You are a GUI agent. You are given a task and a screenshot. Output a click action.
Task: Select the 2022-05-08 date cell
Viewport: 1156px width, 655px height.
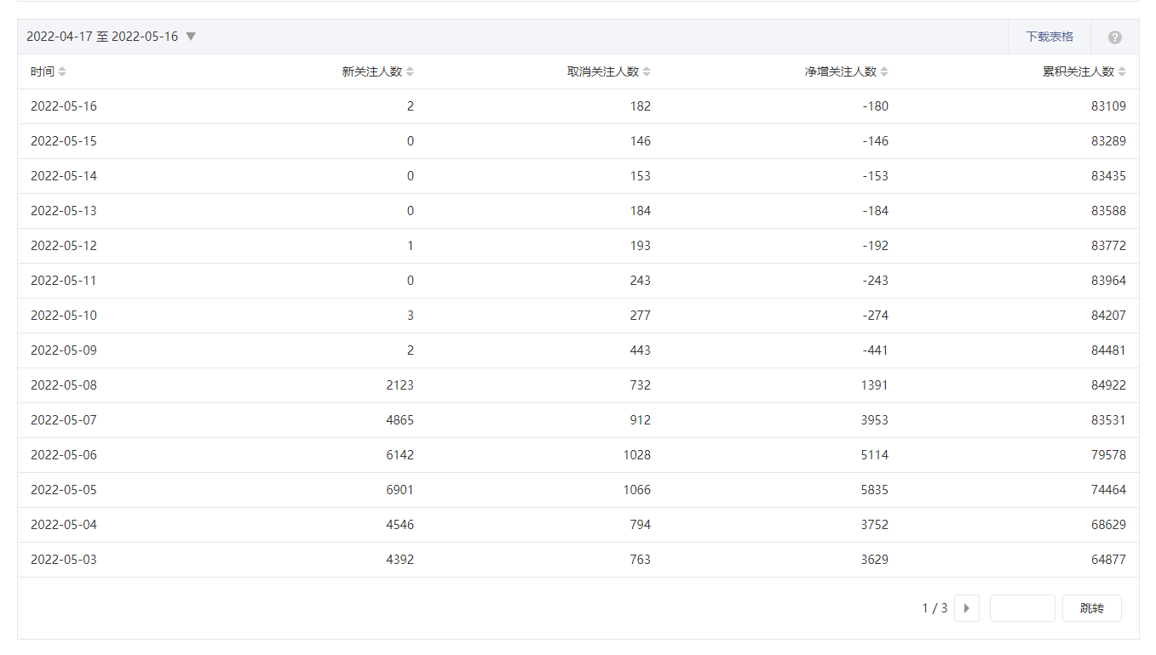pyautogui.click(x=64, y=385)
